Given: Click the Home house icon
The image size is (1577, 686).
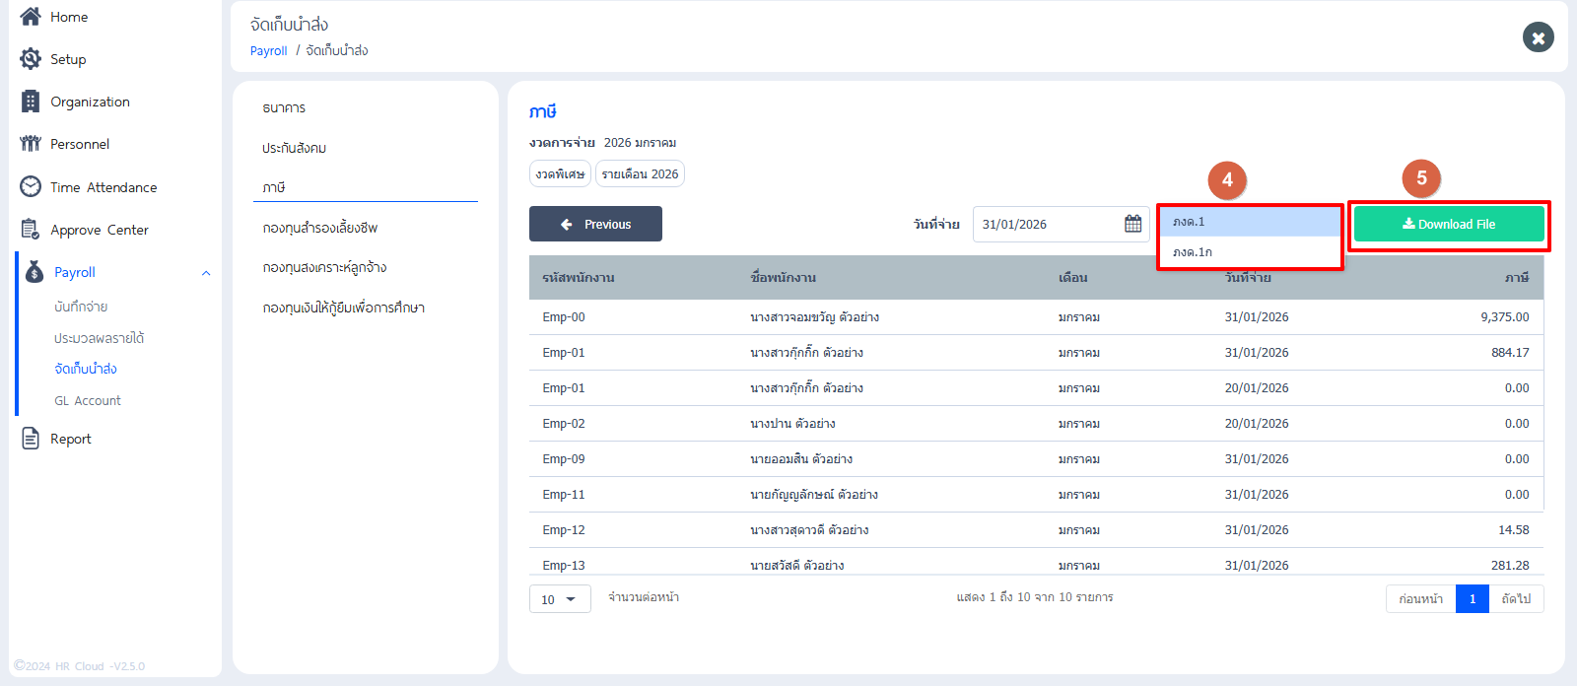Looking at the screenshot, I should pyautogui.click(x=31, y=17).
